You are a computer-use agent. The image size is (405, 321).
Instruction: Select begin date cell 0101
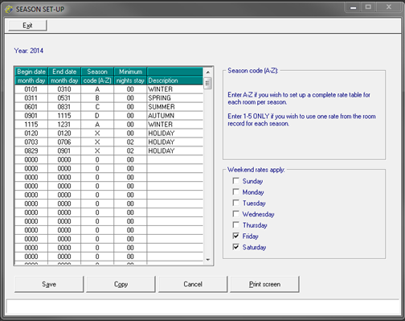[x=31, y=89]
